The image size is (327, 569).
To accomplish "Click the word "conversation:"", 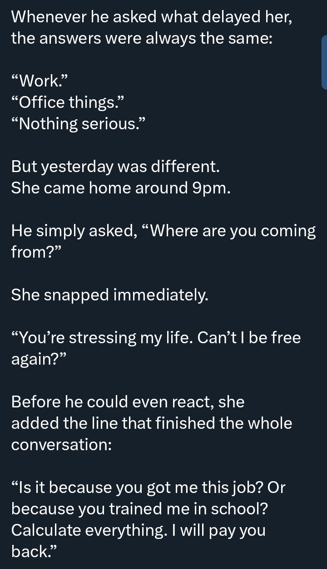I will coord(62,445).
